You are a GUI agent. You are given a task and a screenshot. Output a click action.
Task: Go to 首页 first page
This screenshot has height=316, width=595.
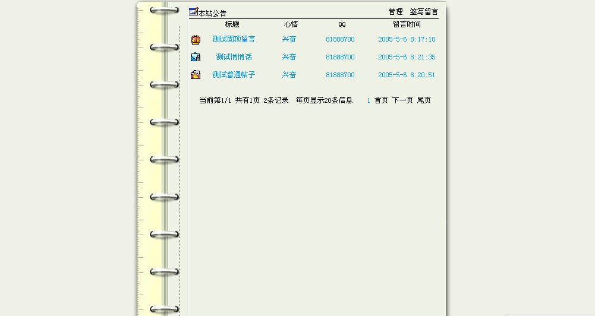tap(382, 100)
